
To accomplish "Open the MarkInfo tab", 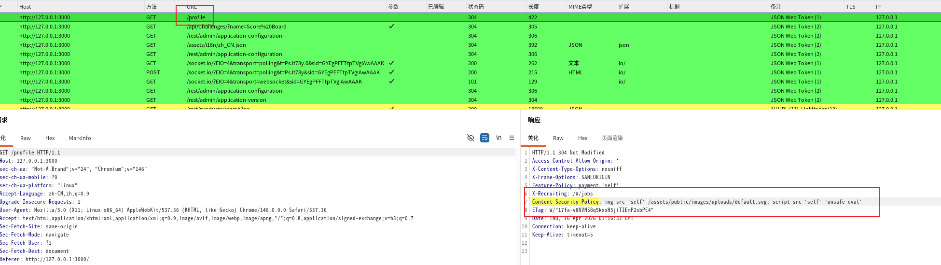I will (x=80, y=138).
